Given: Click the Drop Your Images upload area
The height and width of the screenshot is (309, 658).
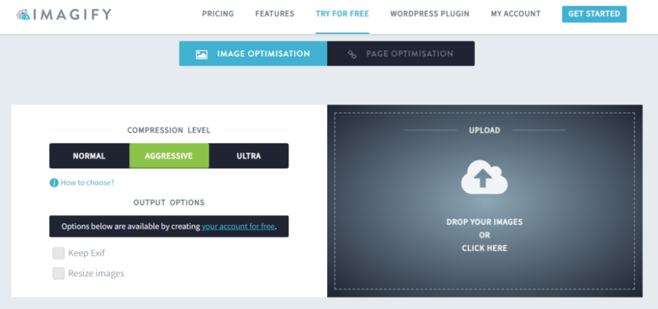Looking at the screenshot, I should click(x=484, y=235).
